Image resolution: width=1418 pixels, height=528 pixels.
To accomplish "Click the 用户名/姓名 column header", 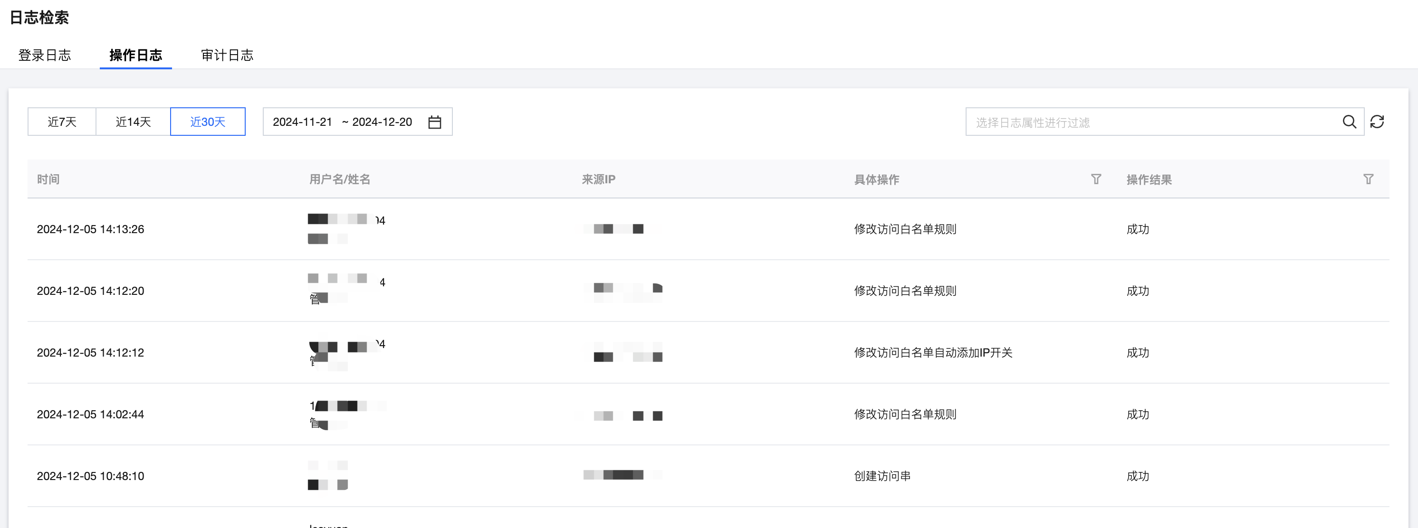I will coord(339,179).
